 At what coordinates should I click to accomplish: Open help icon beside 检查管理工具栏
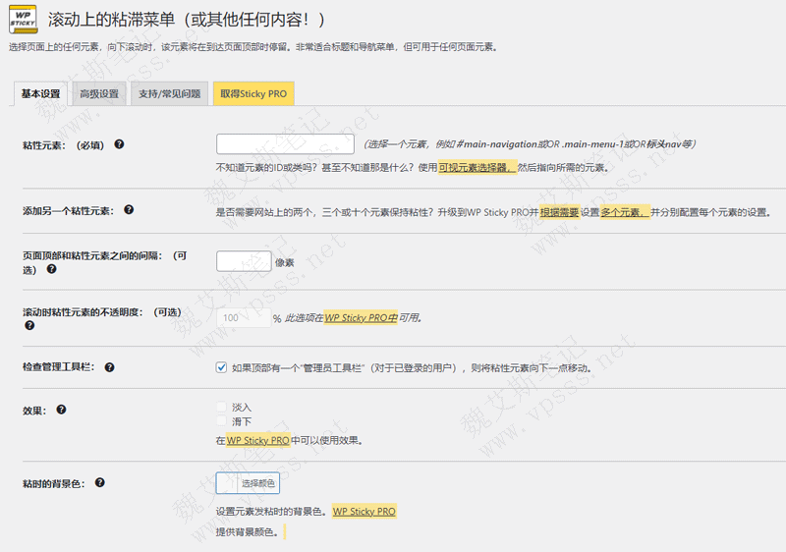[x=109, y=367]
